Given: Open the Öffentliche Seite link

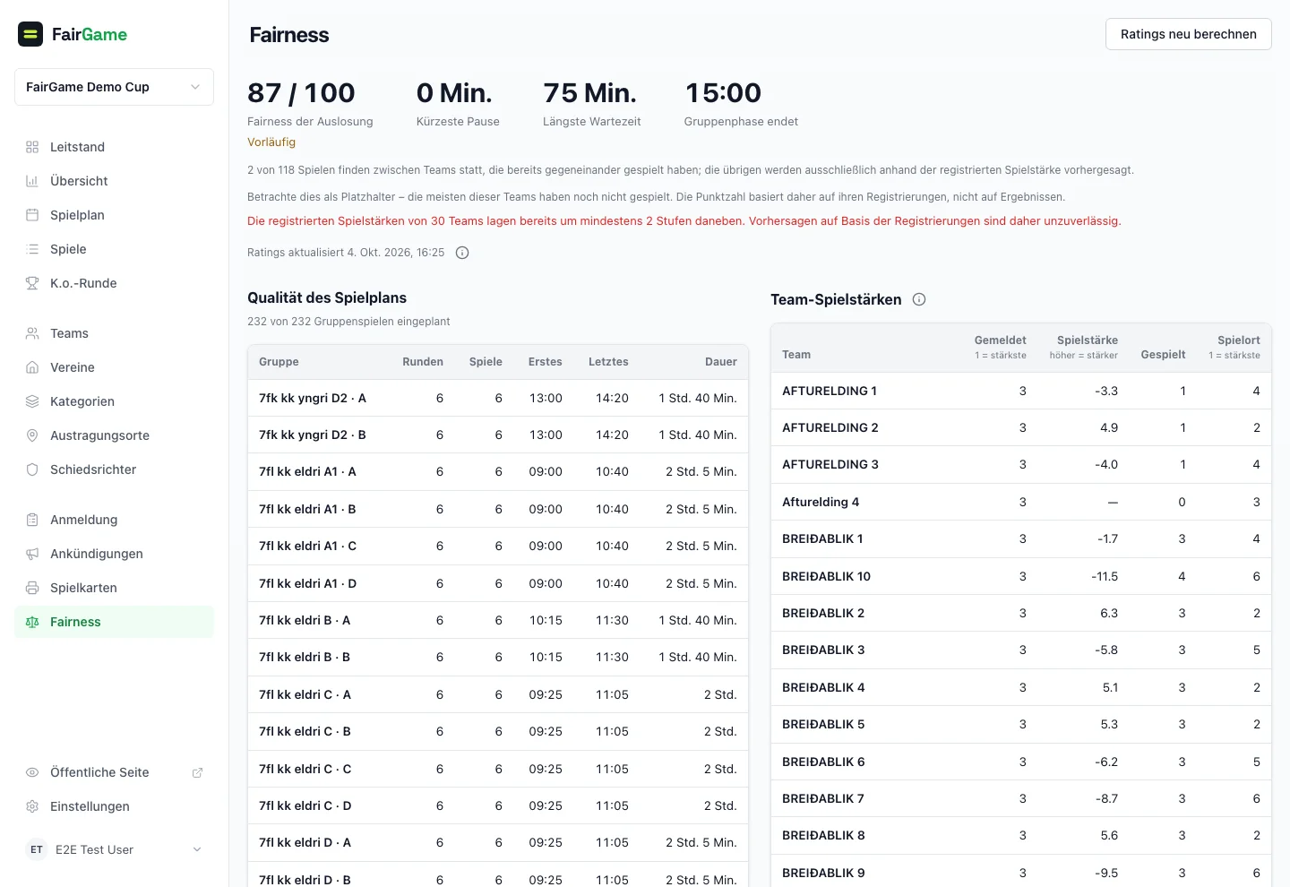Looking at the screenshot, I should [x=114, y=772].
